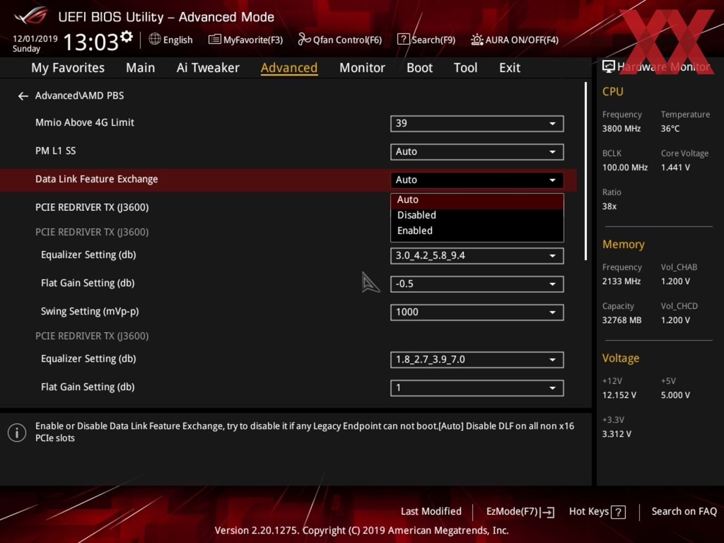Open the Swing Setting 1000 dropdown

point(477,312)
